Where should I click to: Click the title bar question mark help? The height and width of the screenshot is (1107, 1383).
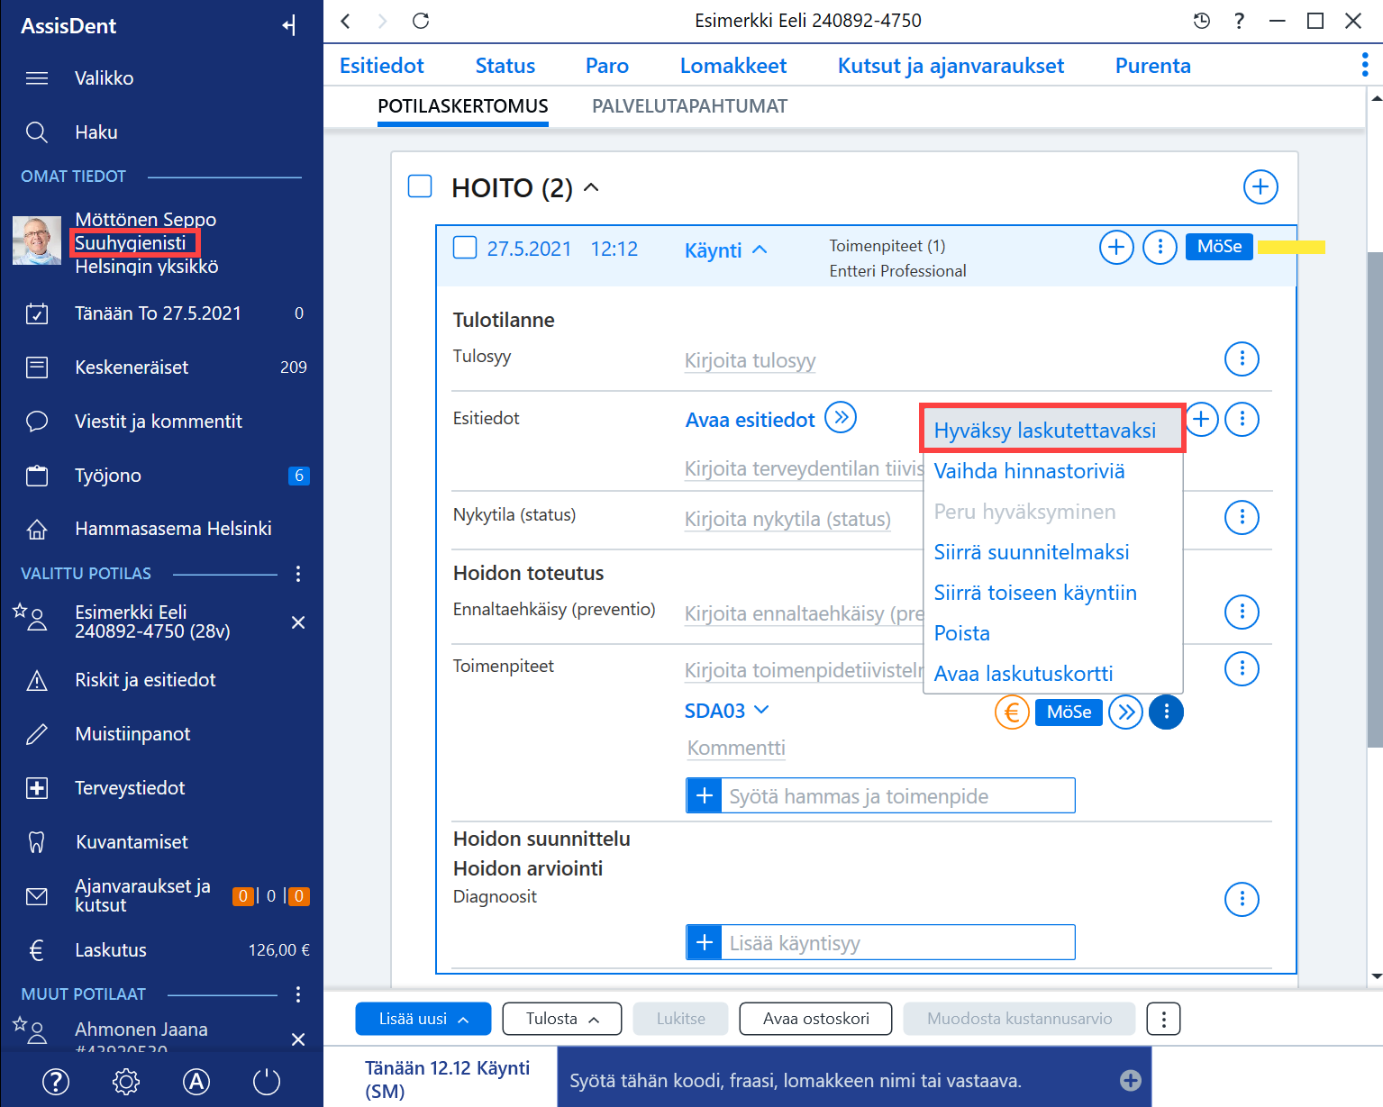(x=1240, y=21)
